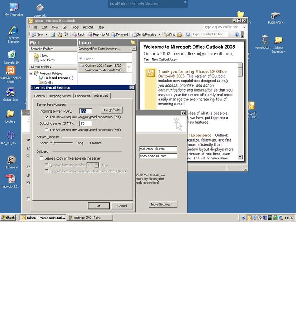Open the School Inventory folder icon
The width and height of the screenshot is (296, 315).
(278, 45)
